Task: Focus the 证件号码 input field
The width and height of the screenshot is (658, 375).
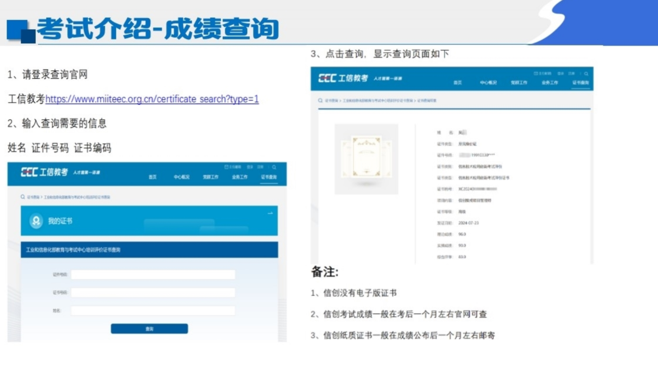Action: click(153, 275)
